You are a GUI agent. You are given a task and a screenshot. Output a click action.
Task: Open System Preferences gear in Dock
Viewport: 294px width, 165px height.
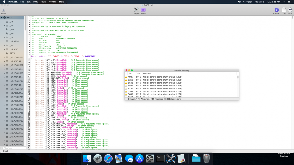[150, 159]
